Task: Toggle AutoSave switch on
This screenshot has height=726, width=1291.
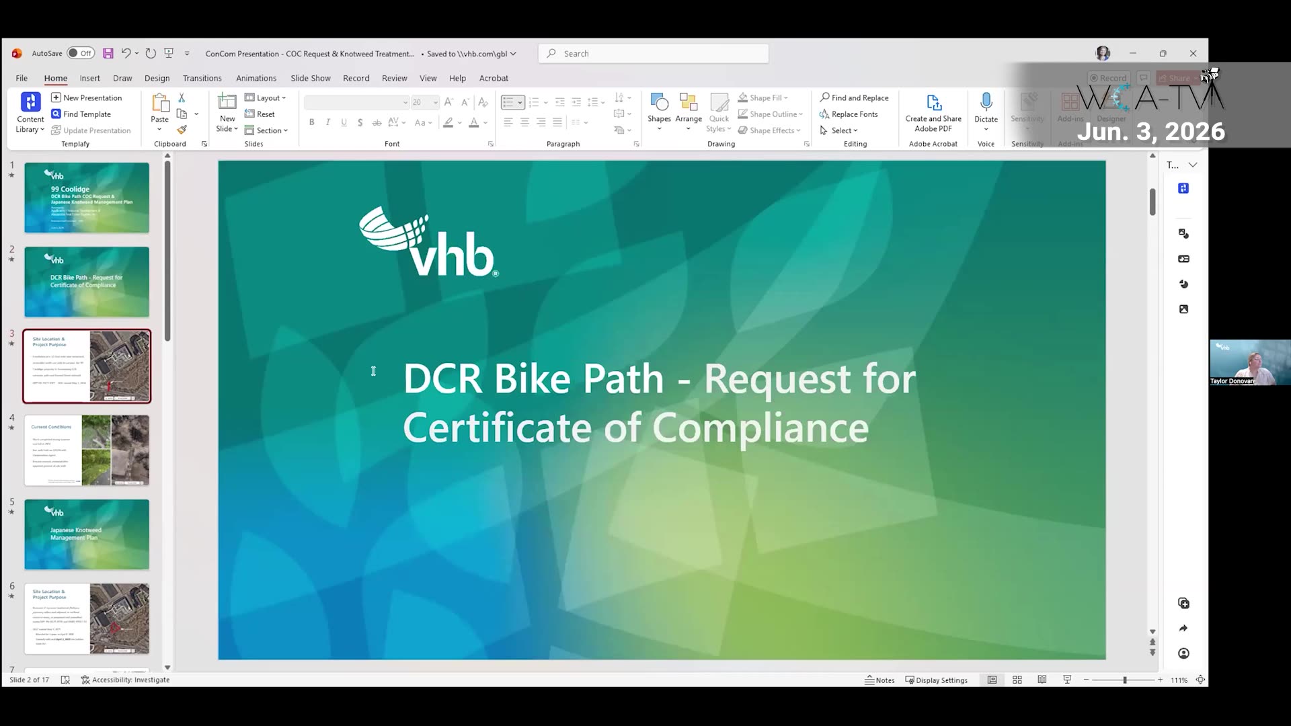Action: [81, 53]
